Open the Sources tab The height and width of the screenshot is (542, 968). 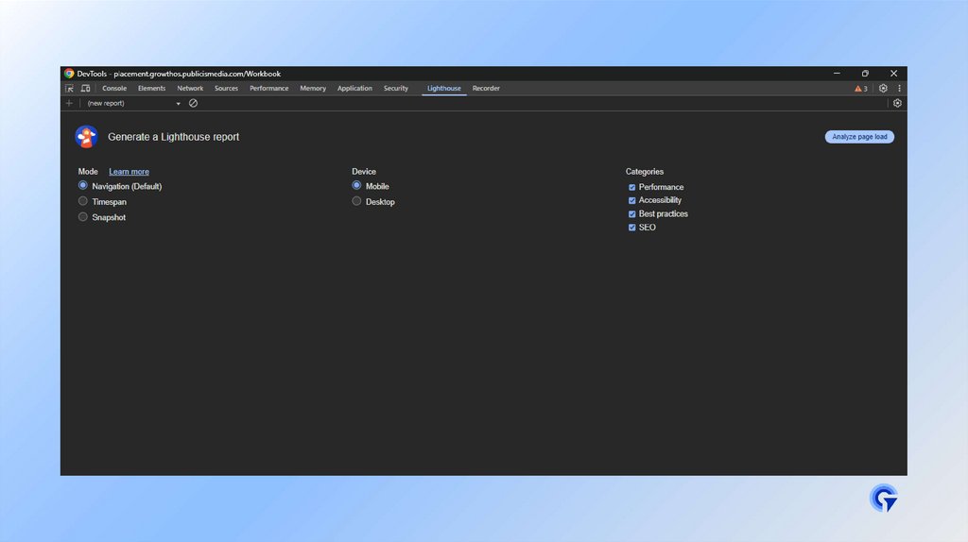[x=226, y=88]
